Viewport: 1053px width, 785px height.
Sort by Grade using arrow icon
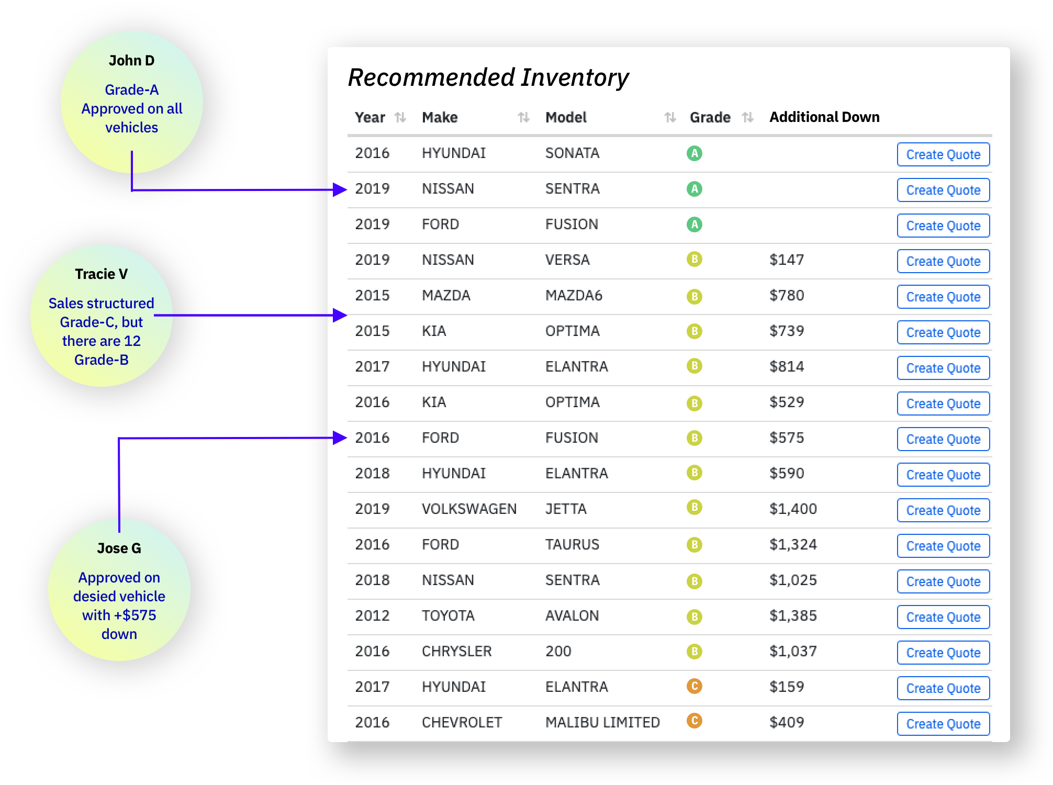[x=748, y=117]
